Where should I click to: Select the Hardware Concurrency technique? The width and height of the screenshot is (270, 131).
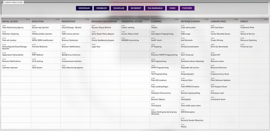(x=165, y=92)
